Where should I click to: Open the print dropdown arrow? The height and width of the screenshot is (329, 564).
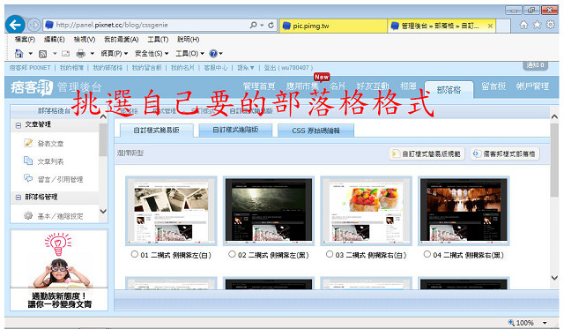coord(92,54)
